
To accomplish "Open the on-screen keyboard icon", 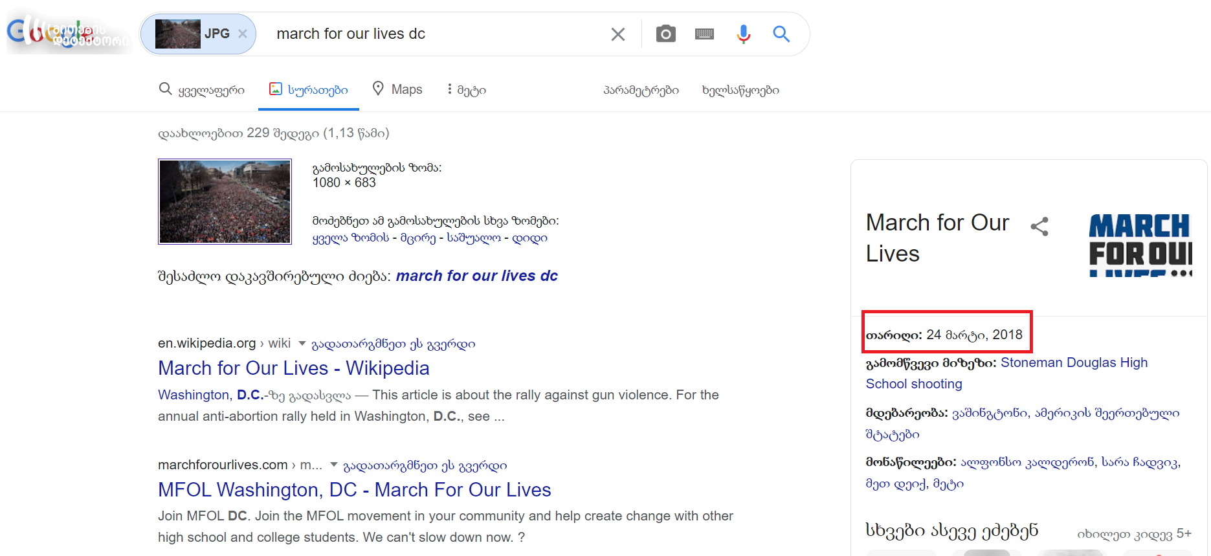I will [704, 34].
